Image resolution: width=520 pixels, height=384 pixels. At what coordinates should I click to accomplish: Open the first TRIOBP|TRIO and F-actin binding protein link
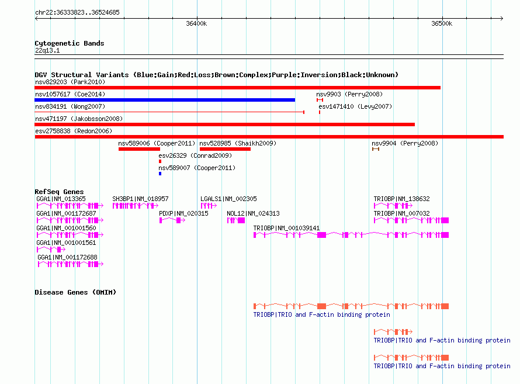click(x=322, y=314)
